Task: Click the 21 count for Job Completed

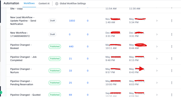Action: pyautogui.click(x=71, y=59)
